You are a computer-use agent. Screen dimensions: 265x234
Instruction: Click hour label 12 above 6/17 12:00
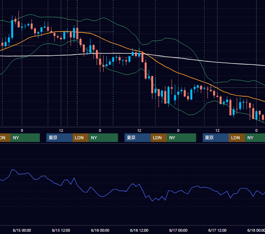point(217,131)
